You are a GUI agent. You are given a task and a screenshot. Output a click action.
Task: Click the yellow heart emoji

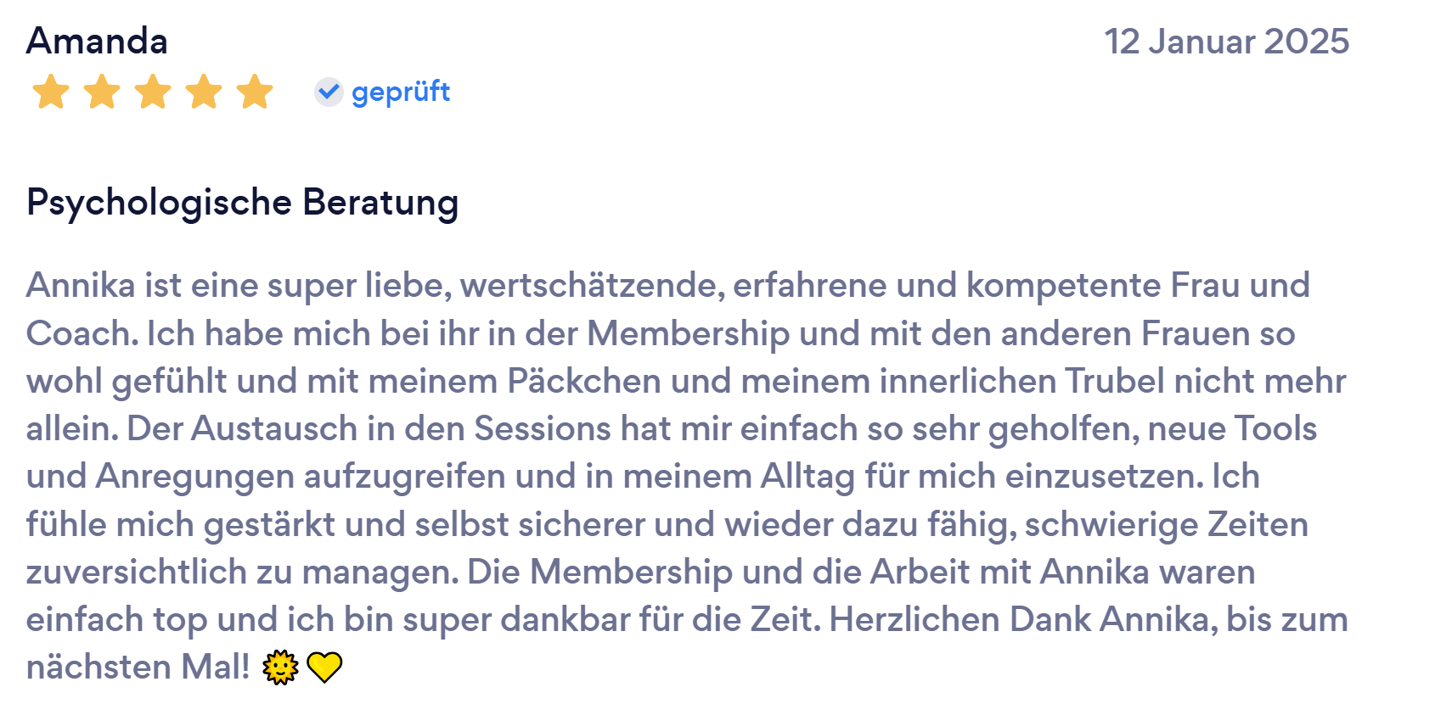[x=324, y=668]
